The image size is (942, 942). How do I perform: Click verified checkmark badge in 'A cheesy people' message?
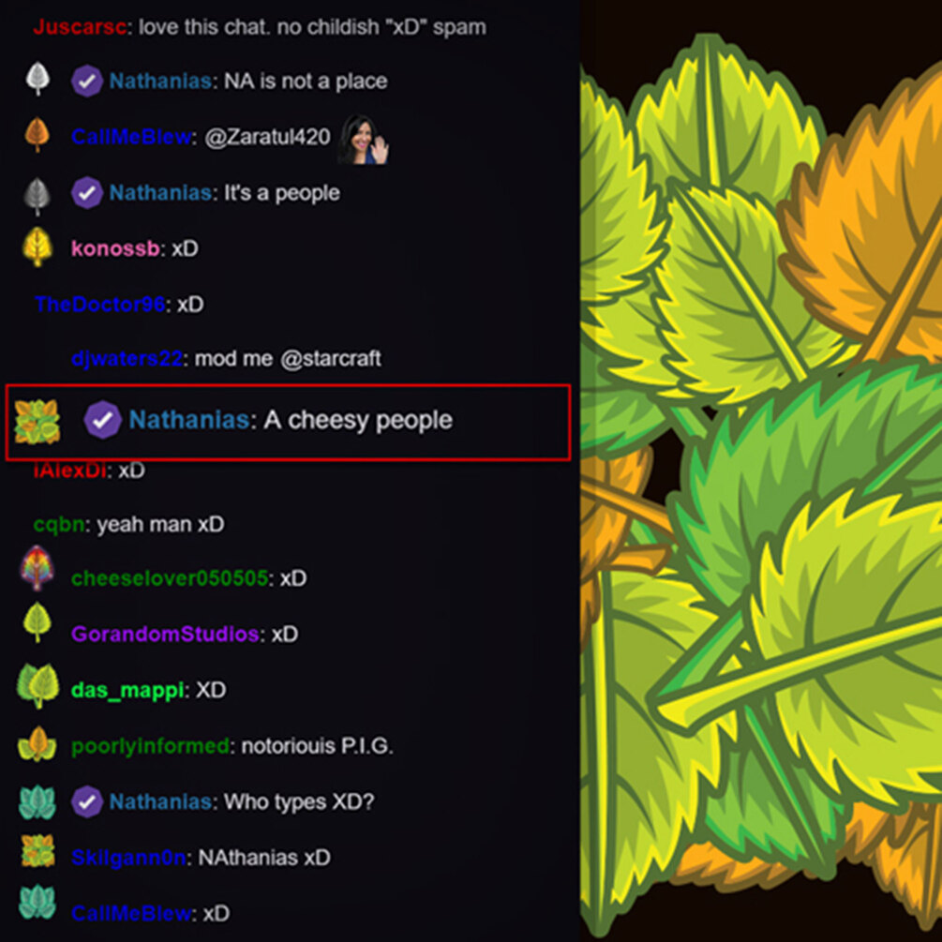coord(102,419)
